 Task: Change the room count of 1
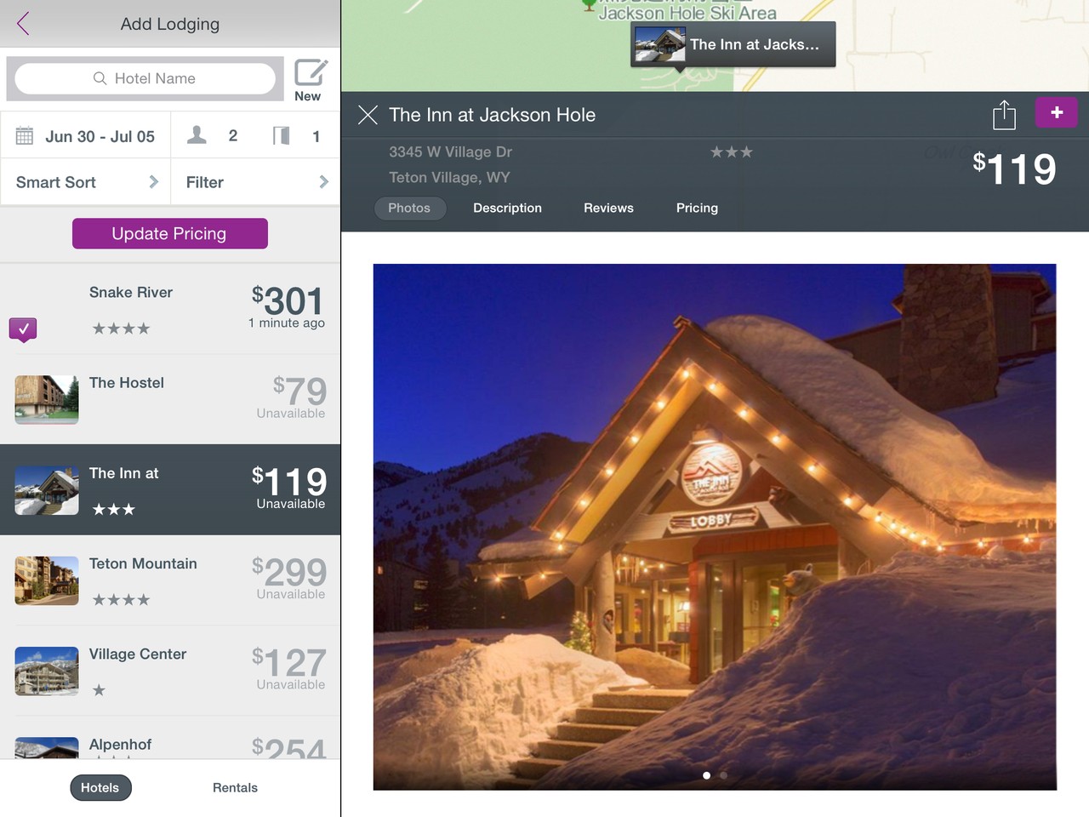pyautogui.click(x=298, y=136)
